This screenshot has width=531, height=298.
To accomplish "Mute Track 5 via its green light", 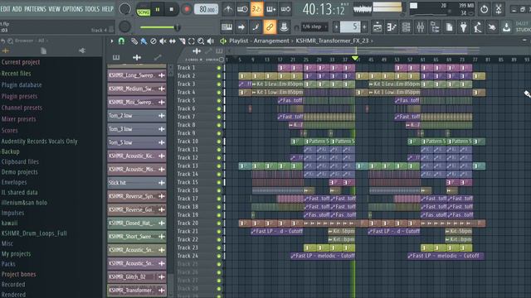I will 219,101.
